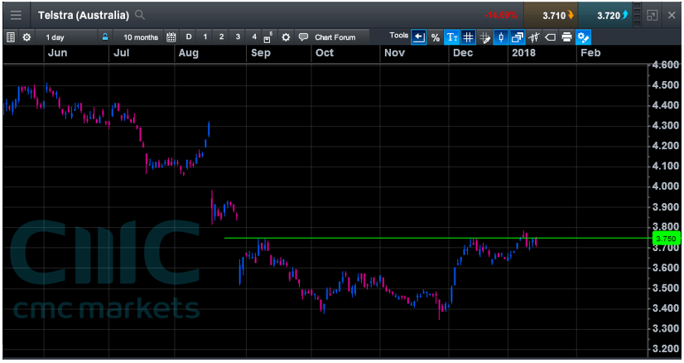Open the Chart Forum speech bubble icon

[x=303, y=37]
